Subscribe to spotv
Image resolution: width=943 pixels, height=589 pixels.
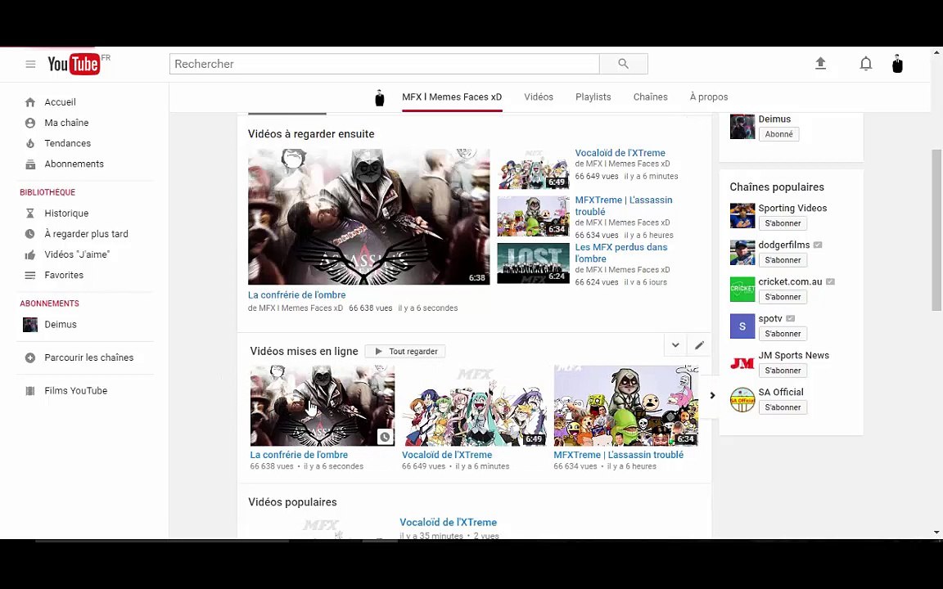click(783, 334)
